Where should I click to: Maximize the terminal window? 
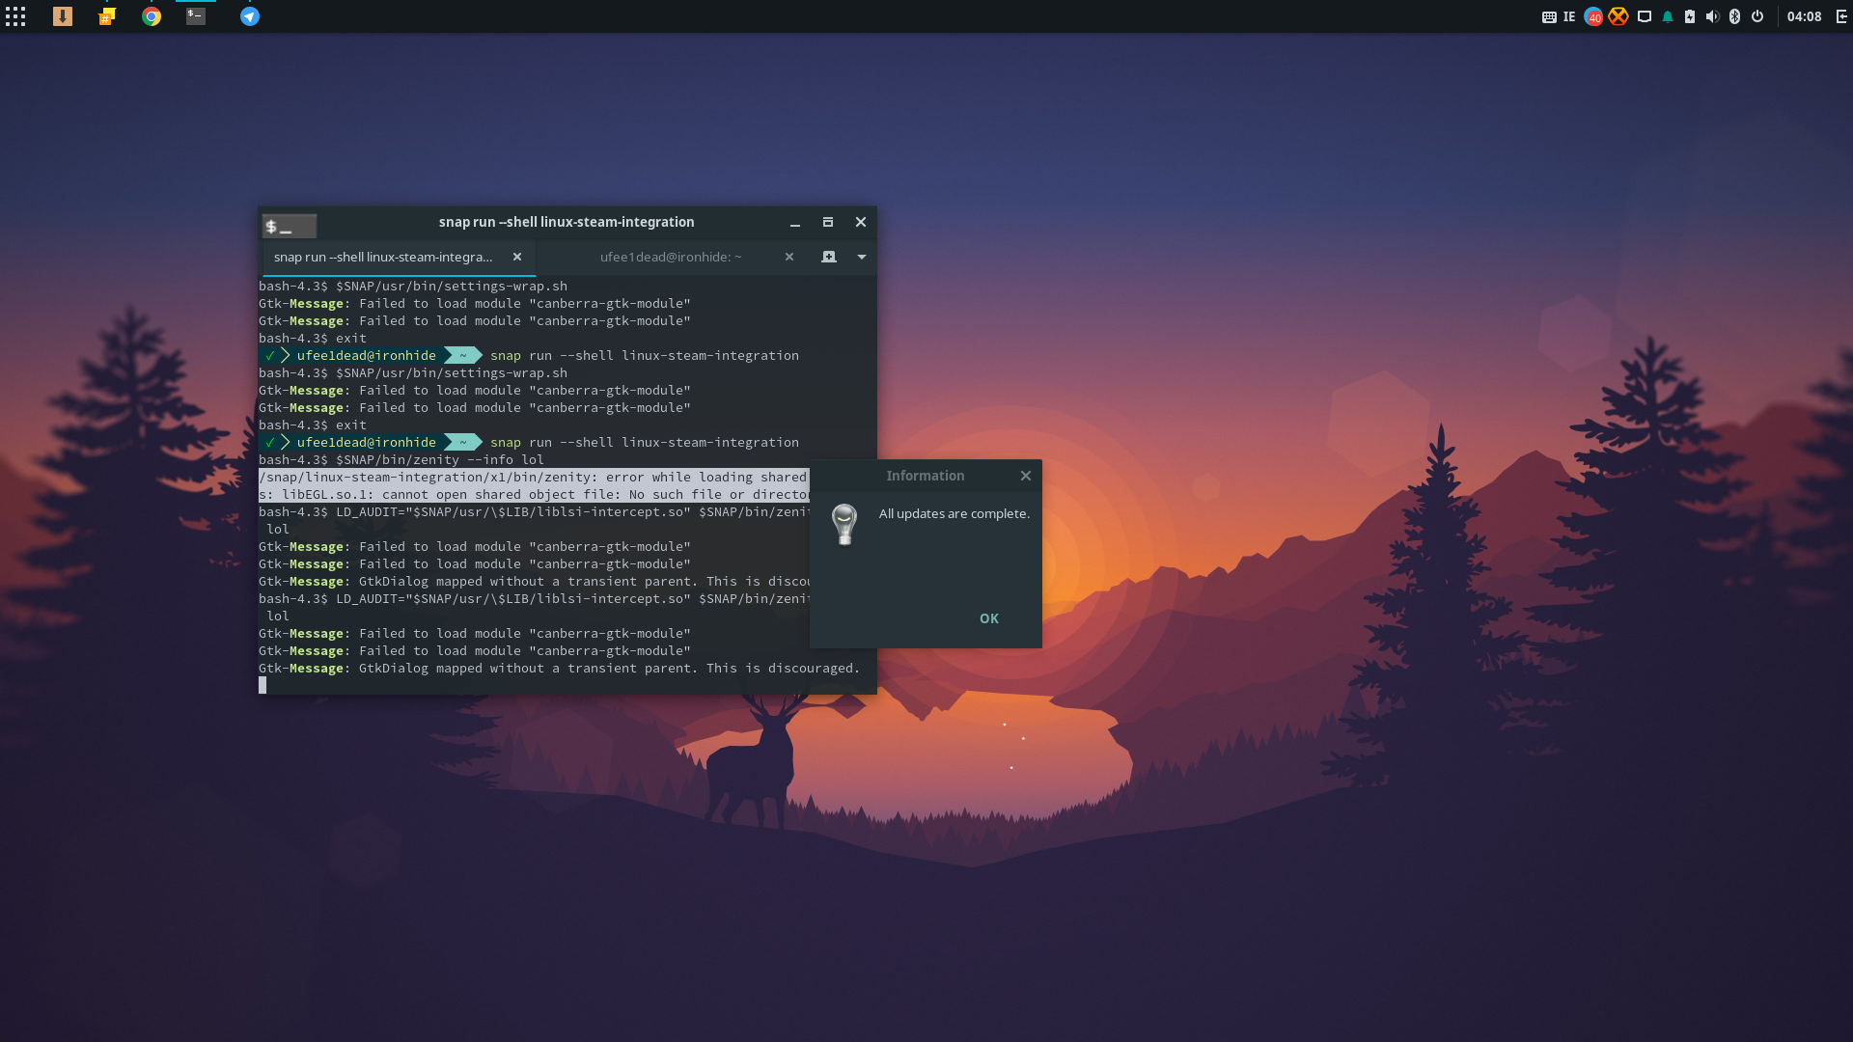coord(828,222)
